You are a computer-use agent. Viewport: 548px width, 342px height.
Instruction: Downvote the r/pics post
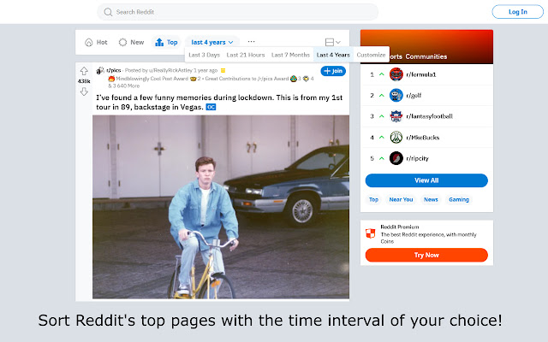pos(84,91)
